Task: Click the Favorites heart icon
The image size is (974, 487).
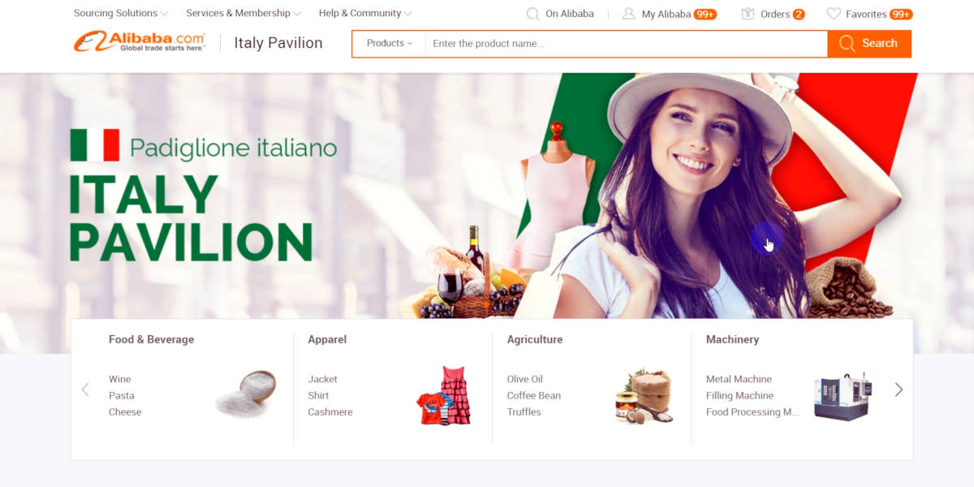Action: point(834,14)
